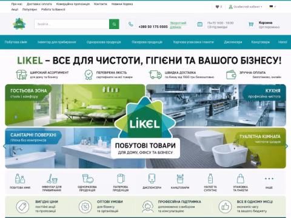Click the LIKEL logo in the header

[19, 24]
